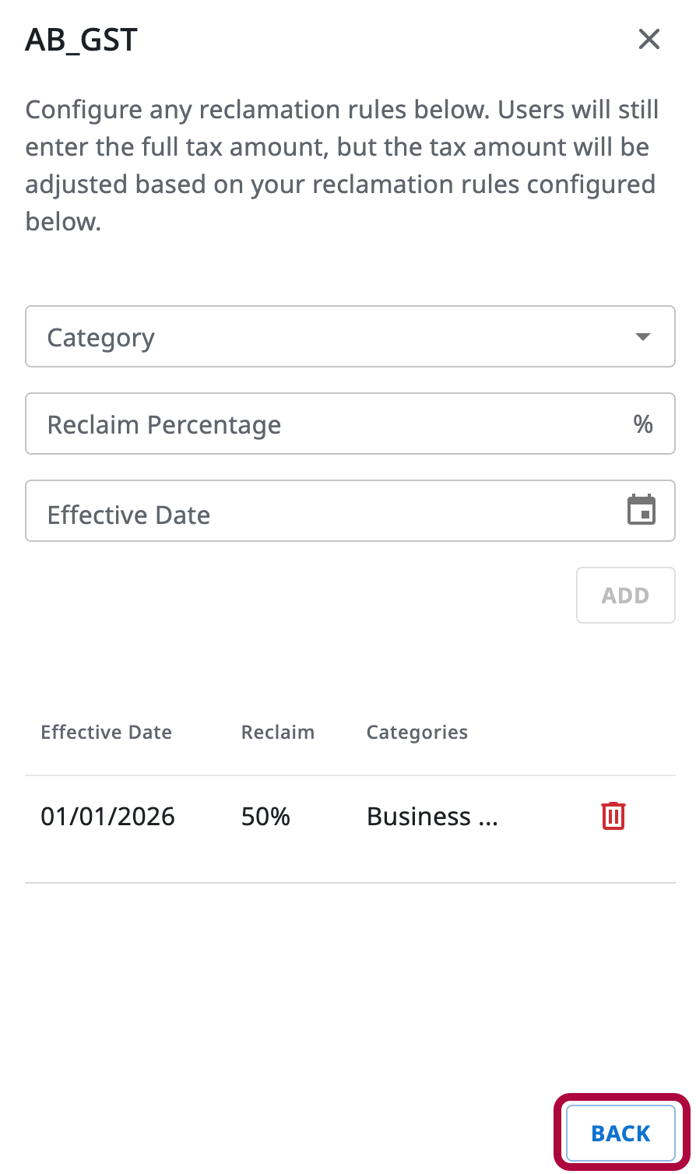
Task: Go back using the BACK button
Action: coord(620,1134)
